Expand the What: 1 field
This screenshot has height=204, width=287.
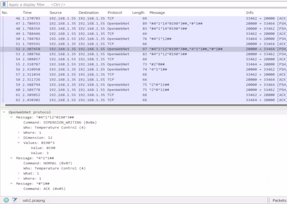tap(18, 173)
